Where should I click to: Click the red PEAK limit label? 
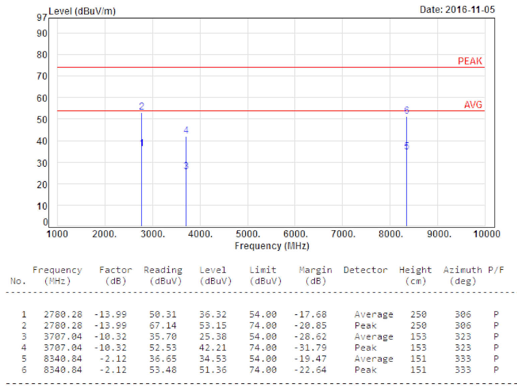click(x=470, y=61)
